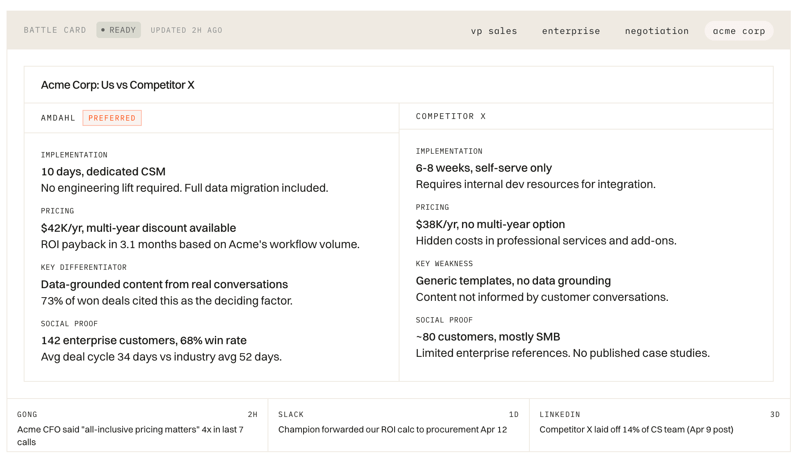This screenshot has width=799, height=457.
Task: Click the 142 enterprise customers line
Action: click(x=144, y=341)
